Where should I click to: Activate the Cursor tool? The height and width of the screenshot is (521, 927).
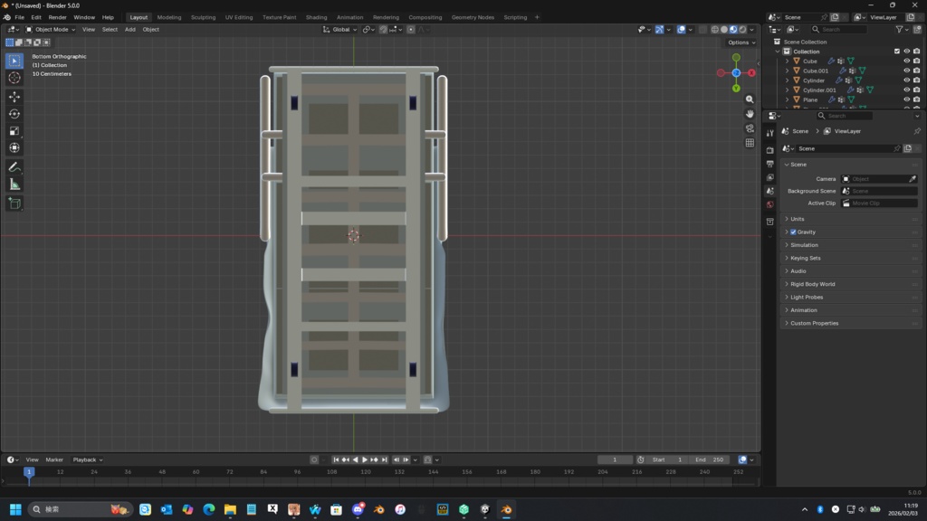14,78
